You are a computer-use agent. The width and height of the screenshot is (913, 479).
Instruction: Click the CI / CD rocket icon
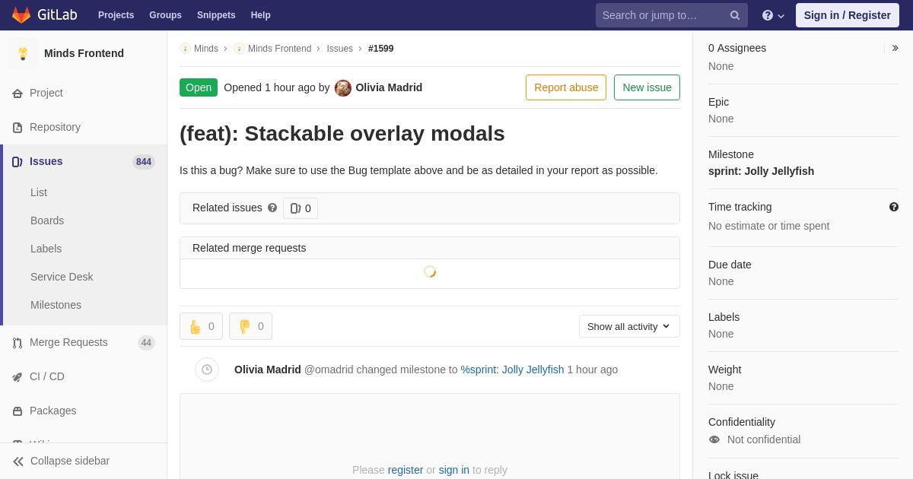point(17,376)
